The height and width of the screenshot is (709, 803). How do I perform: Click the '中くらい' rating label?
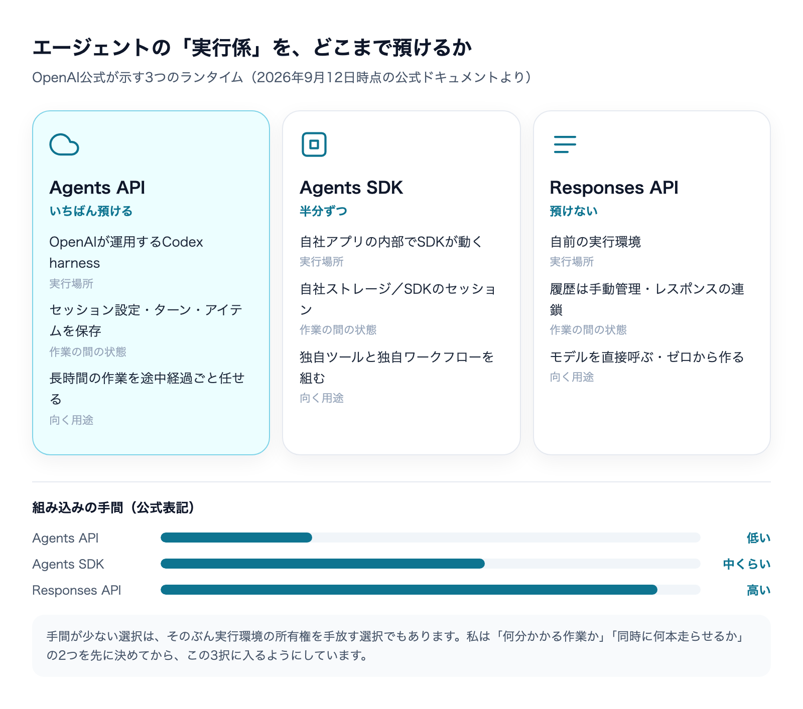click(747, 564)
